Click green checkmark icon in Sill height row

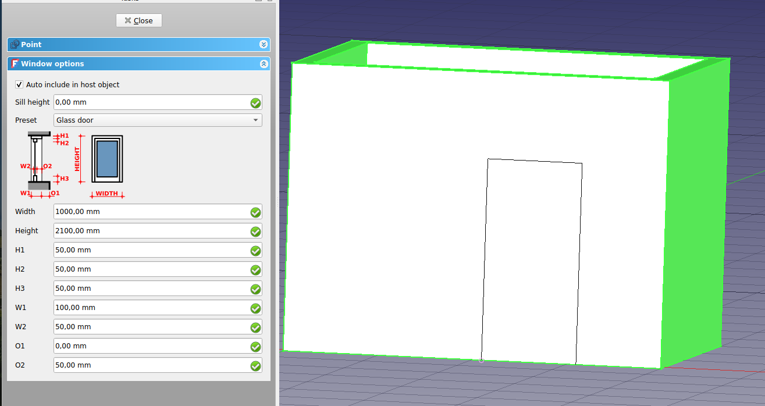[255, 103]
